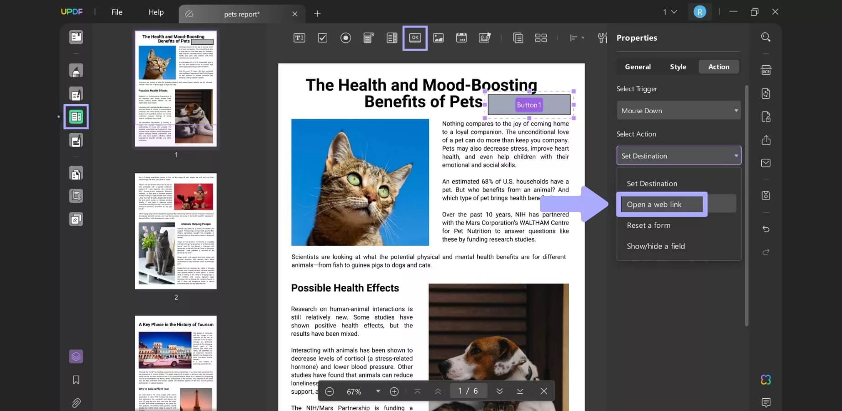Screen dimensions: 842x411
Task: Select the Digital Signature form tool
Action: [x=485, y=38]
